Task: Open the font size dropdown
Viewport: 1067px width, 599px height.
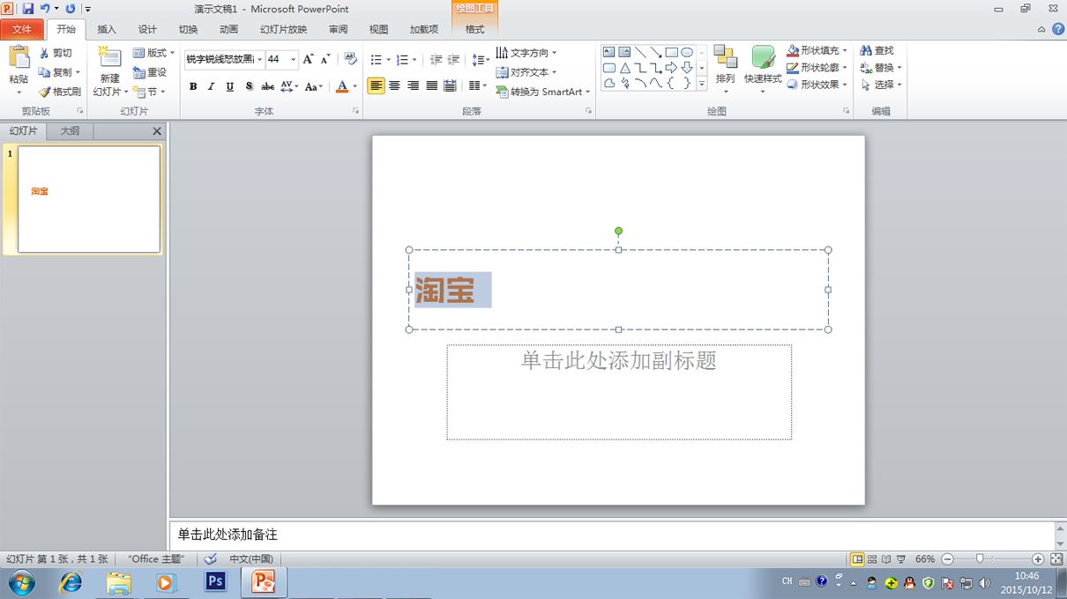Action: 294,60
